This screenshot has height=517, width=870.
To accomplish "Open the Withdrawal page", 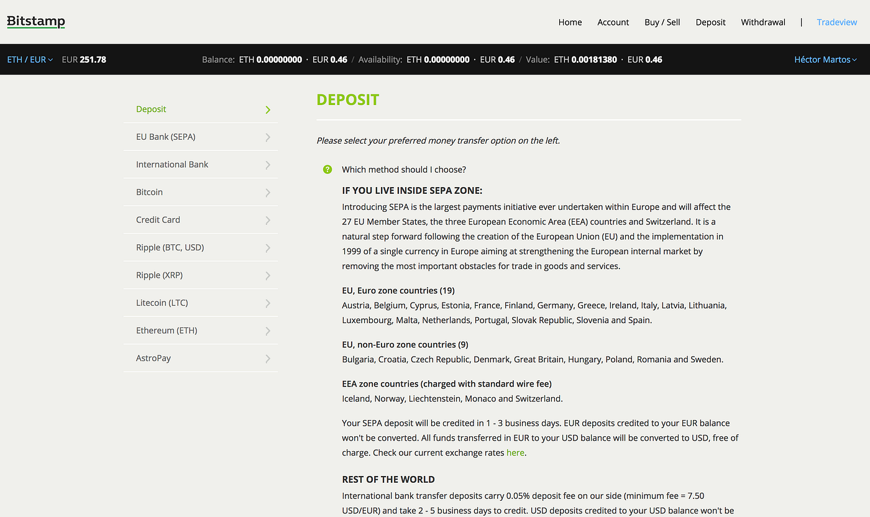I will click(x=763, y=22).
